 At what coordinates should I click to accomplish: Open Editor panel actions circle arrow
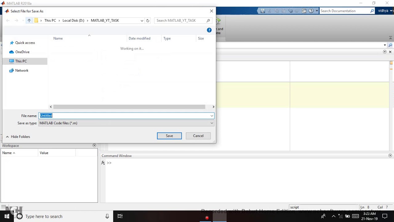[384, 52]
